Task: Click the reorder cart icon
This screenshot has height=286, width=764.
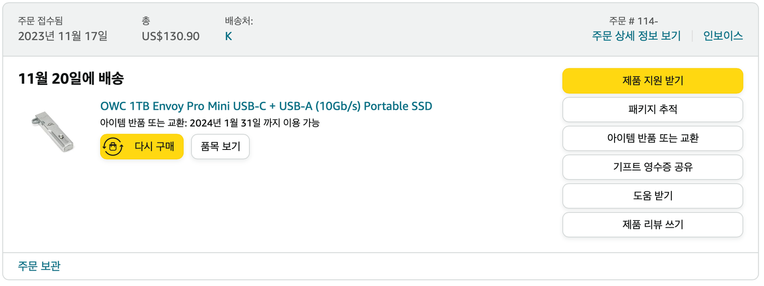Action: pyautogui.click(x=113, y=147)
